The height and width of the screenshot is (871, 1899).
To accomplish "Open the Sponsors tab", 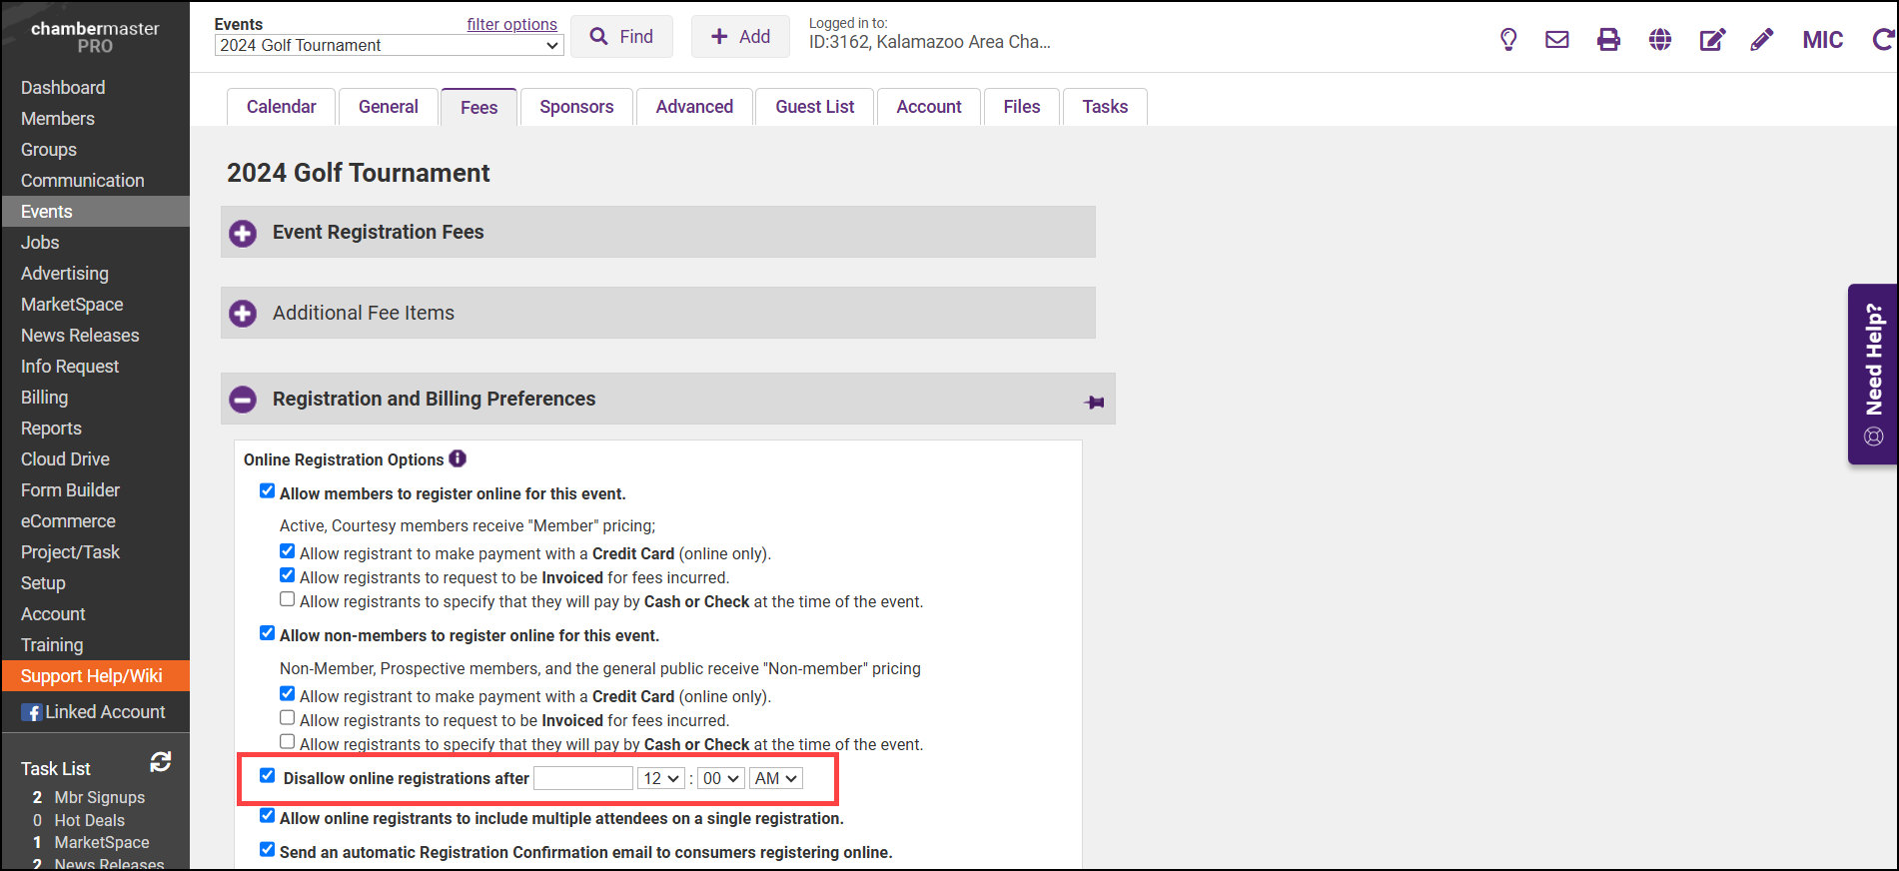I will point(576,107).
